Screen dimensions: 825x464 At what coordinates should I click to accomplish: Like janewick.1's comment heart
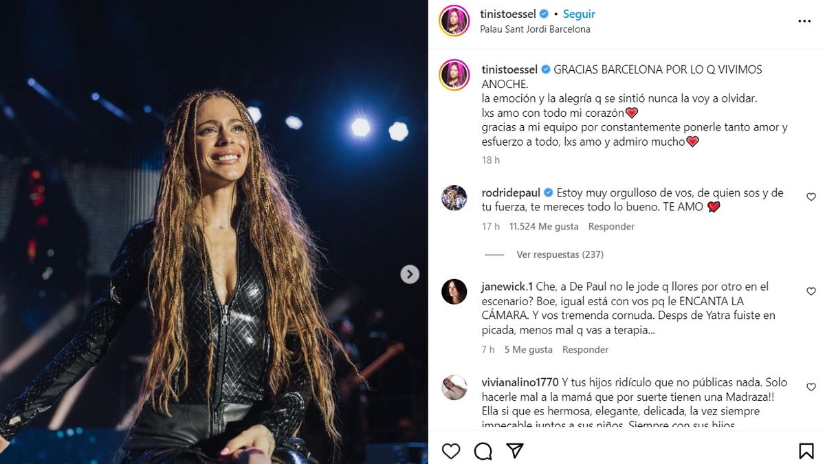(811, 291)
